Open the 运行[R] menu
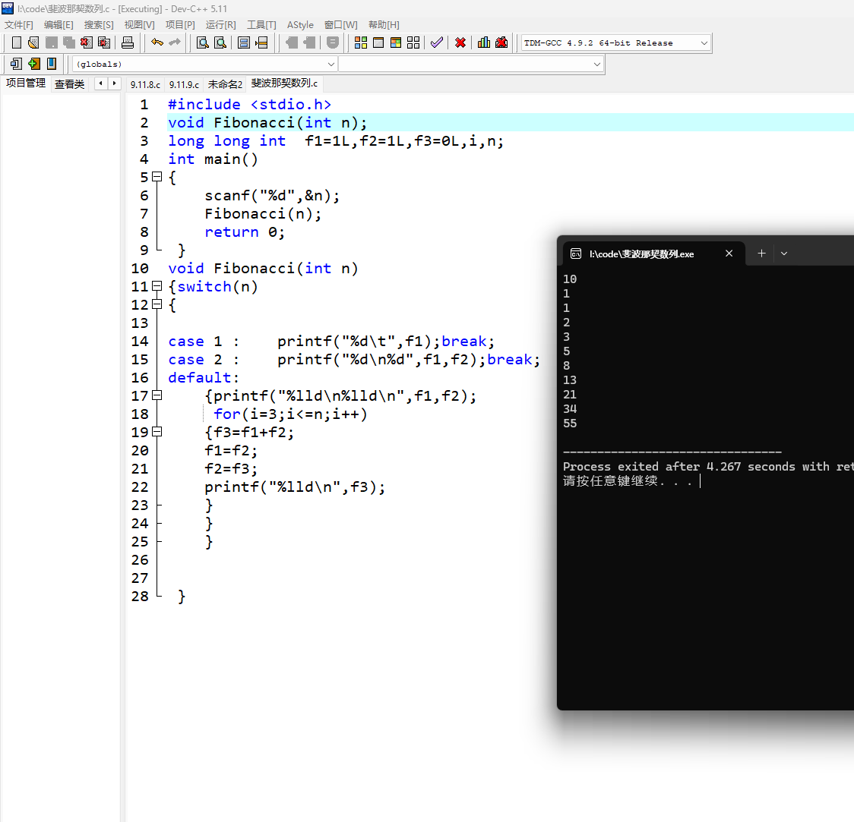 tap(220, 24)
